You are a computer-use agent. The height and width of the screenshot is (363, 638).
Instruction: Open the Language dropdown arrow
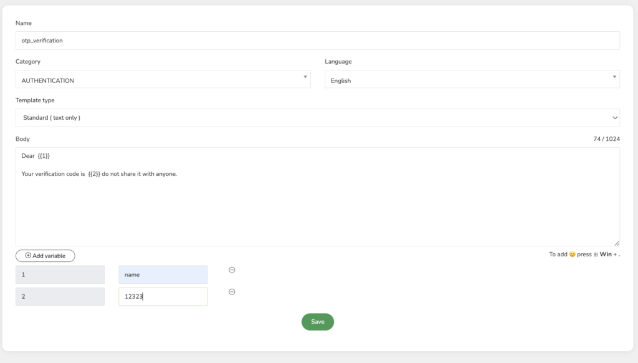(x=614, y=77)
